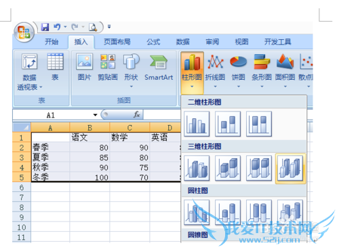Click the fx insert function button
Screen dimensions: 339x250
(x=136, y=115)
